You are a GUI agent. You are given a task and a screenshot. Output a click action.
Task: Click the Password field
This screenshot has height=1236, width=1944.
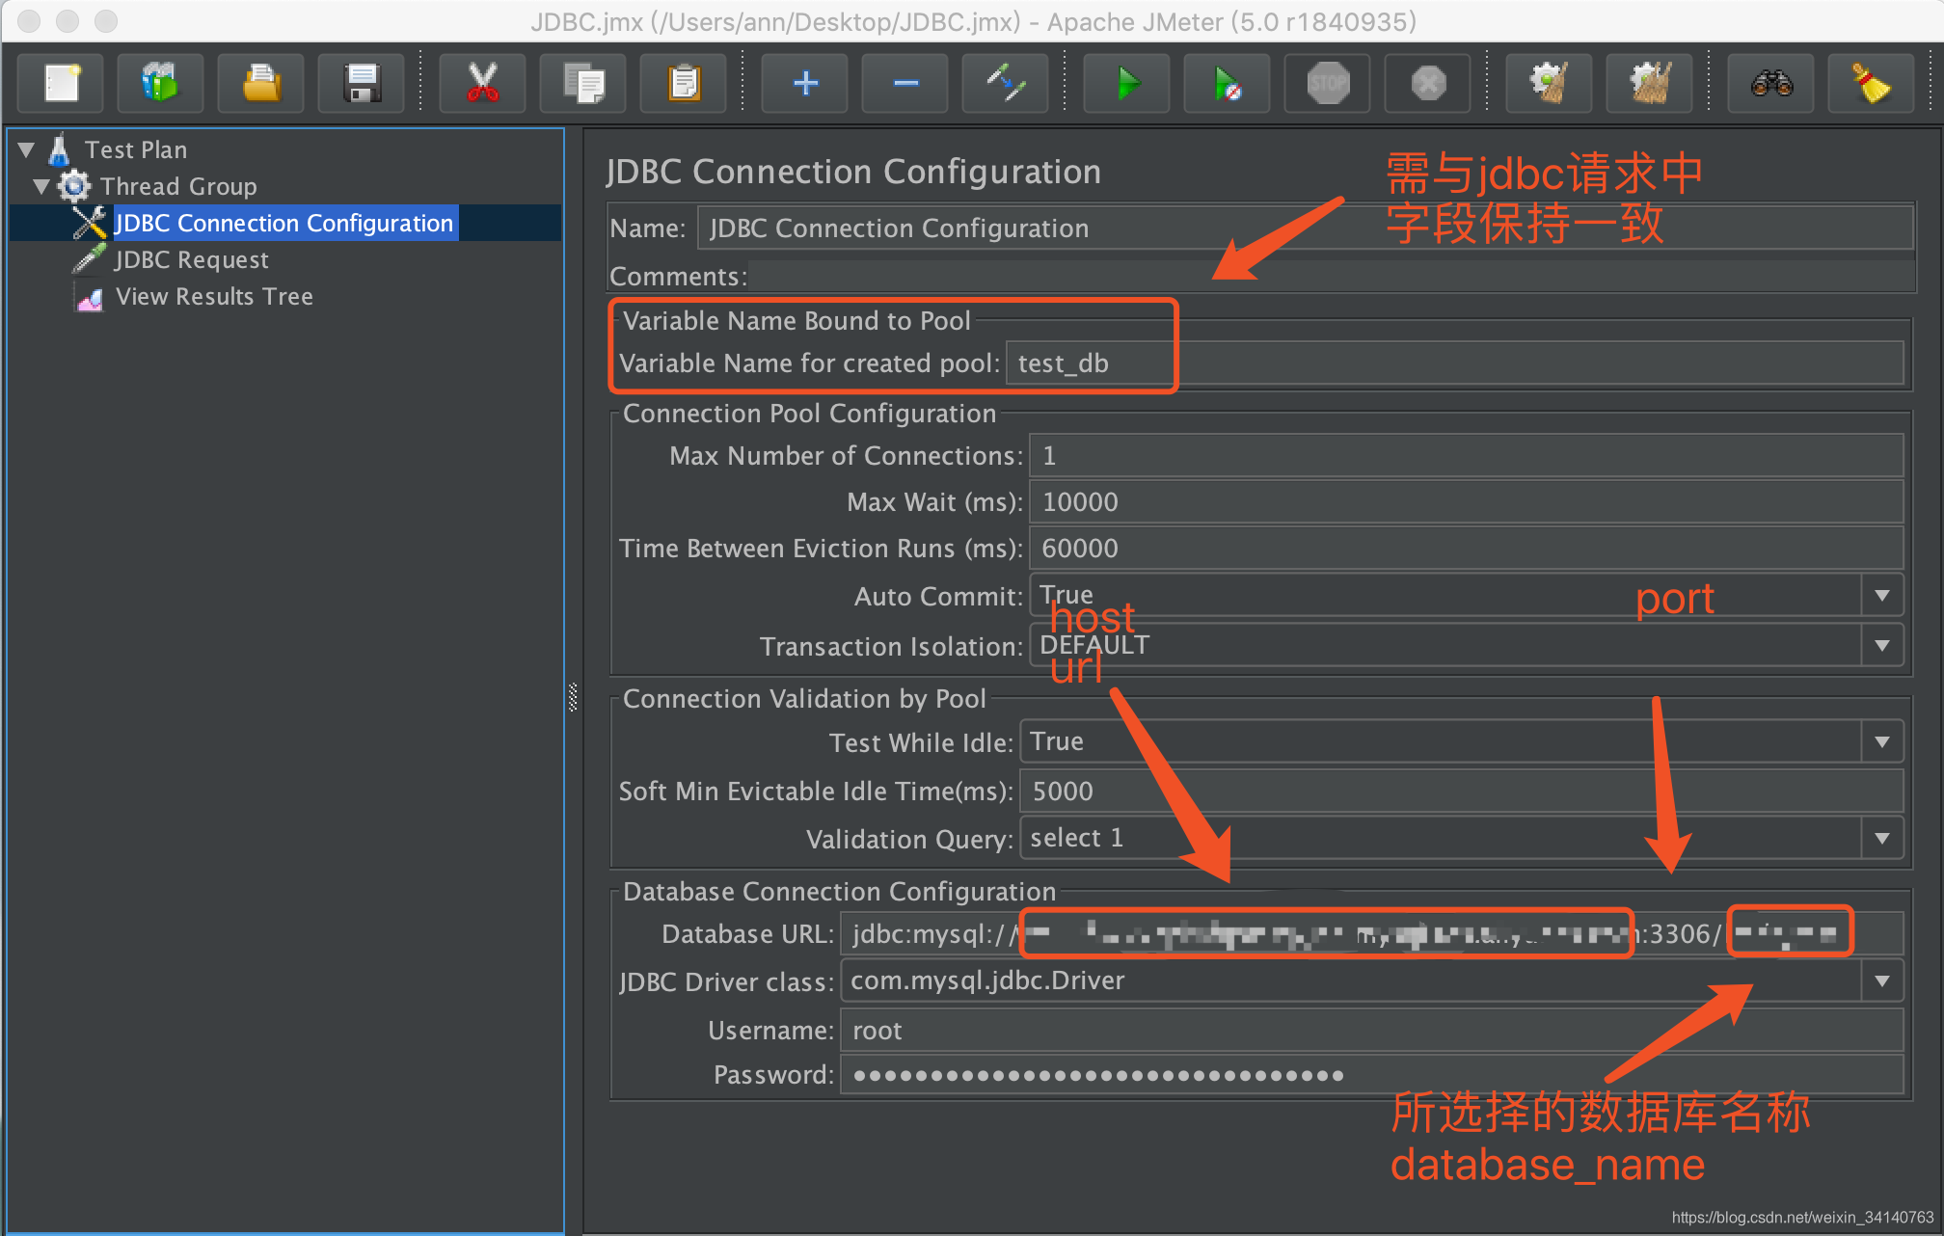pyautogui.click(x=1371, y=1074)
